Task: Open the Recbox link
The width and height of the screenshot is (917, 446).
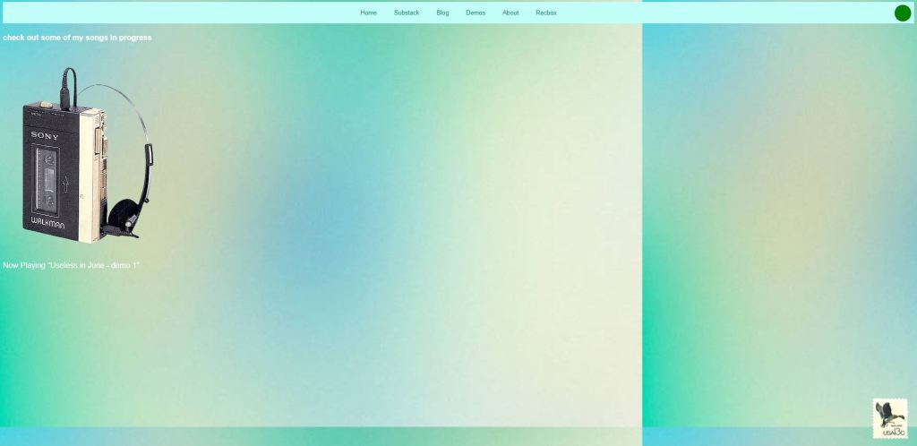Action: pyautogui.click(x=546, y=13)
